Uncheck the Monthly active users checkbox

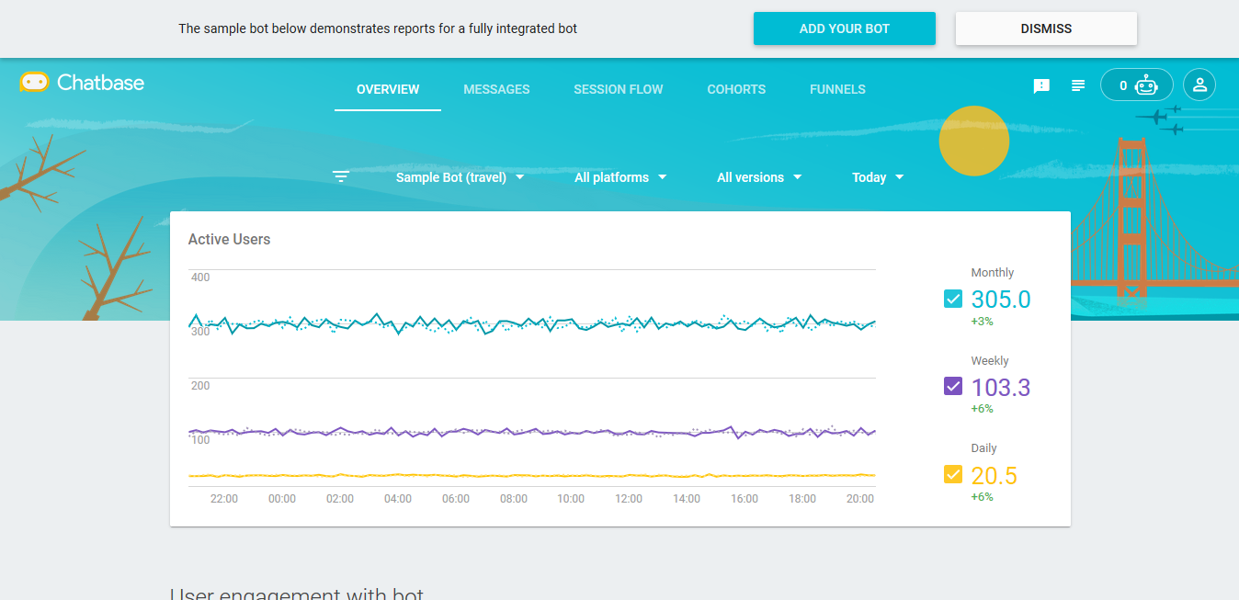953,299
